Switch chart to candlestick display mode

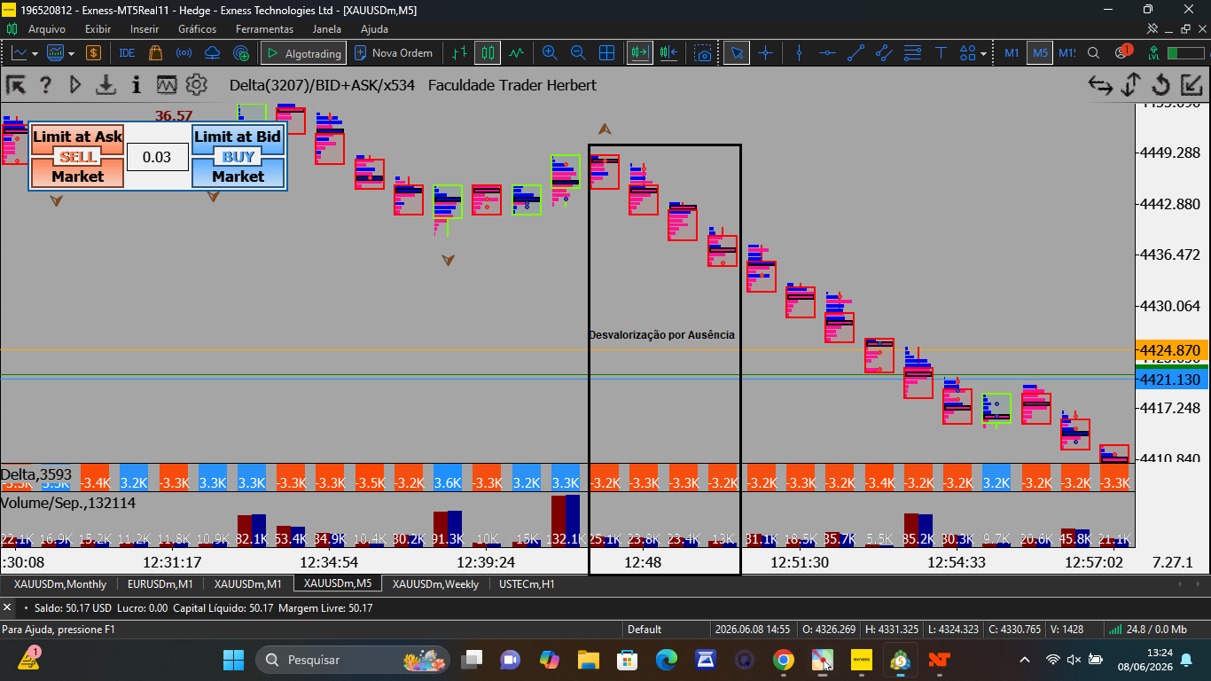(x=487, y=53)
